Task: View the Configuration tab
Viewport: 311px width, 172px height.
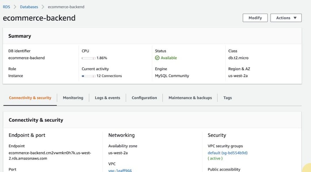Action: pos(144,98)
